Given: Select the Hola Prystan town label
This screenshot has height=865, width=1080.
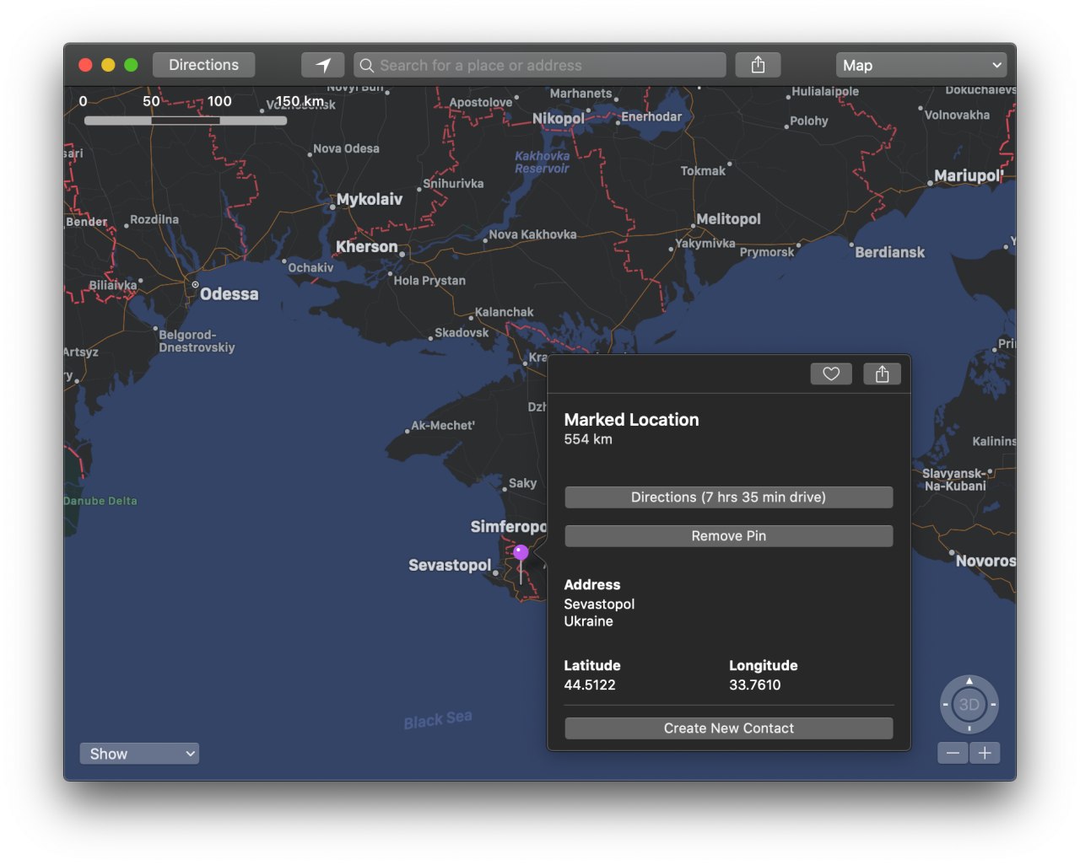Looking at the screenshot, I should (x=429, y=281).
